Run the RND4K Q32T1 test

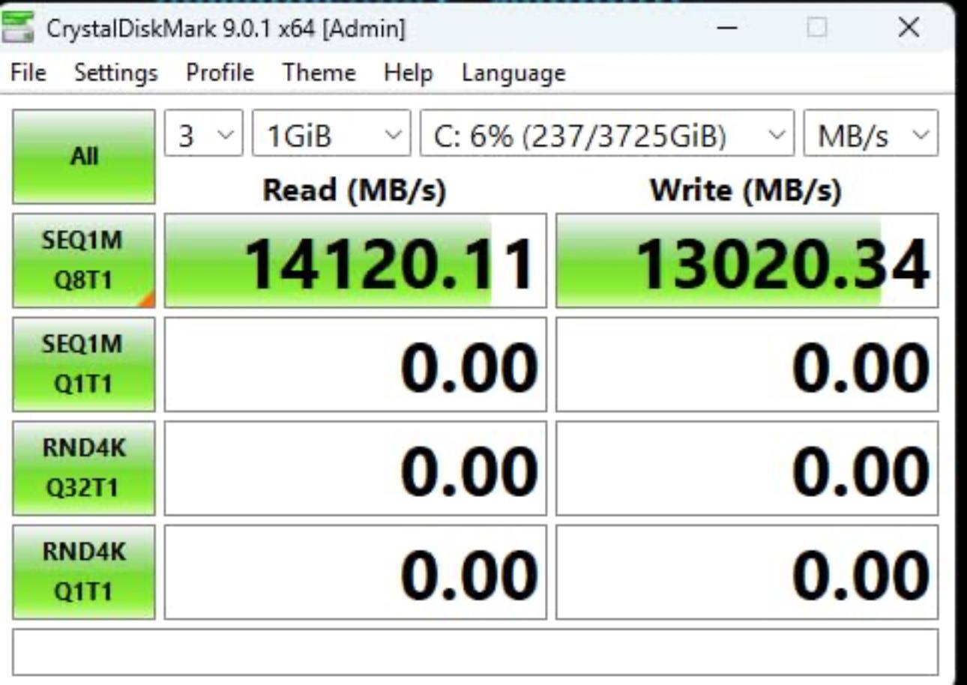point(84,468)
